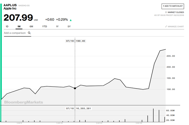Click the black data point marker on 07/18

(75, 88)
